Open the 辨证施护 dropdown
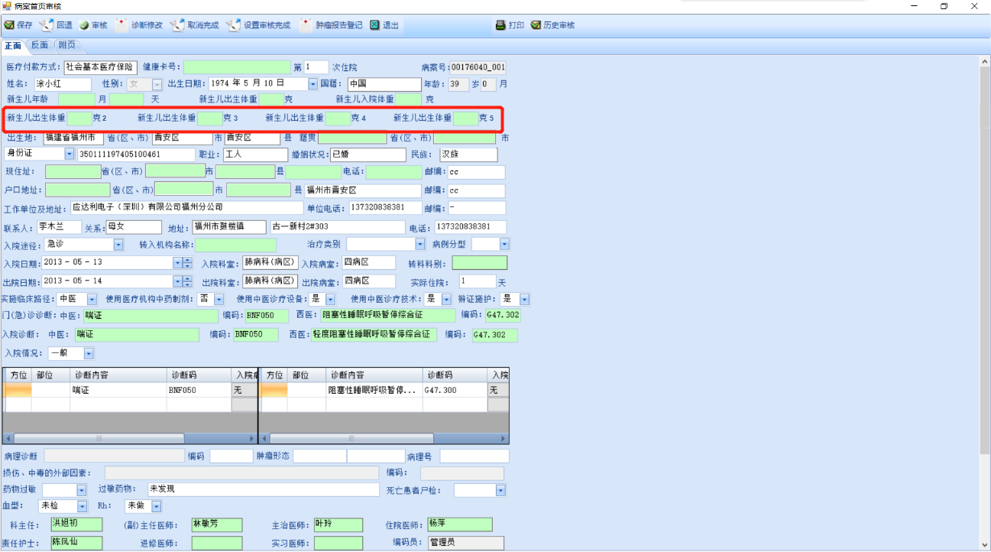The height and width of the screenshot is (552, 991). [x=524, y=300]
